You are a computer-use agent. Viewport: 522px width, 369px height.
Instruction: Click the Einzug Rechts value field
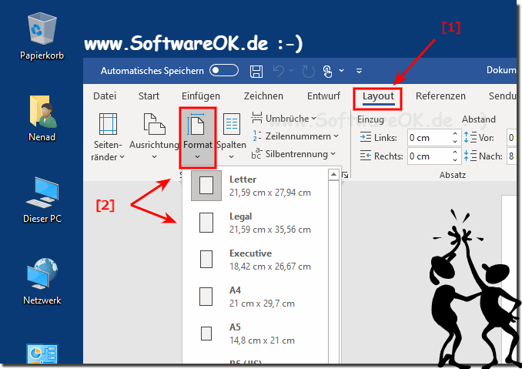click(x=430, y=156)
